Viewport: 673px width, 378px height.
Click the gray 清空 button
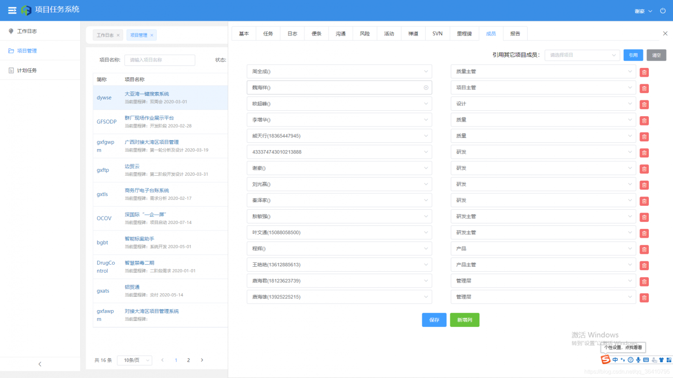coord(656,55)
